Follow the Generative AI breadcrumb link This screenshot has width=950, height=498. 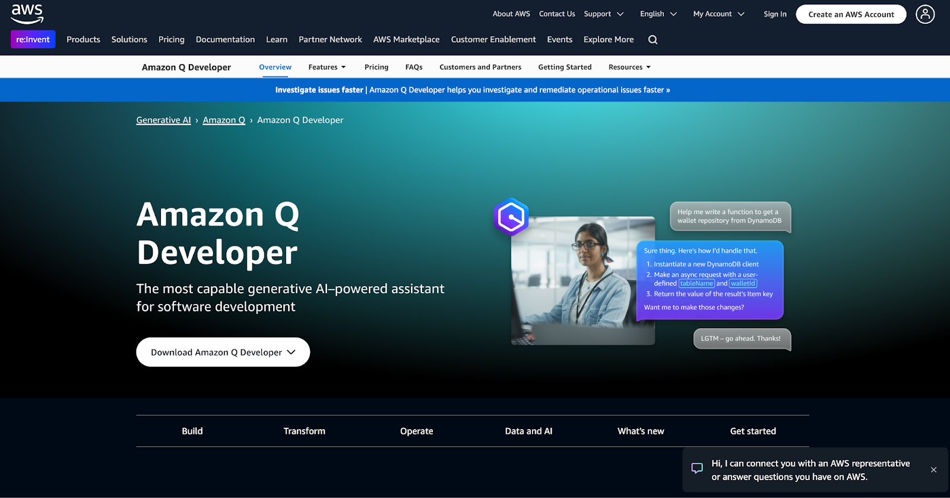pos(164,120)
